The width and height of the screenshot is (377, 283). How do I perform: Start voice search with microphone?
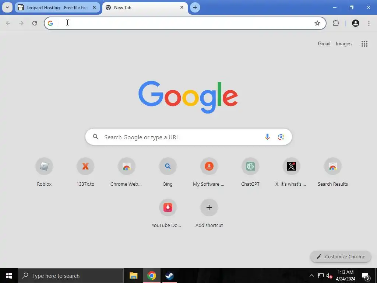coord(267,137)
